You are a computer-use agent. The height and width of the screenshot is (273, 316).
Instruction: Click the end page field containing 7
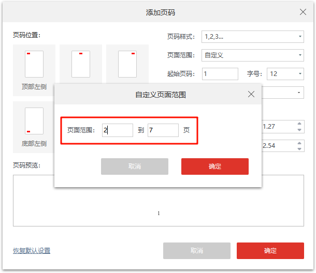pos(163,130)
